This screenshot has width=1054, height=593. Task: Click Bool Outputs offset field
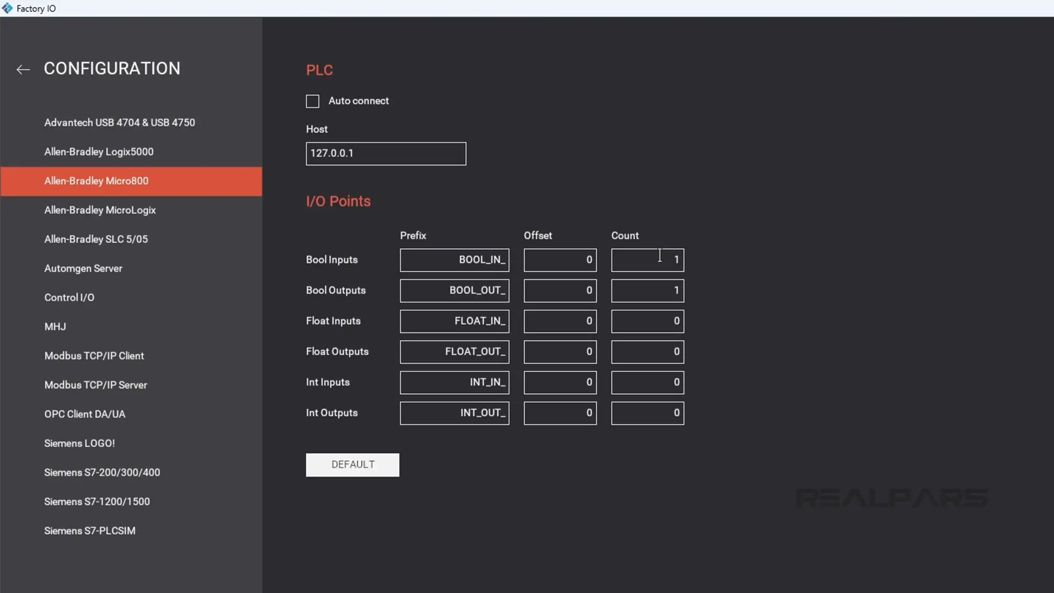pyautogui.click(x=560, y=291)
